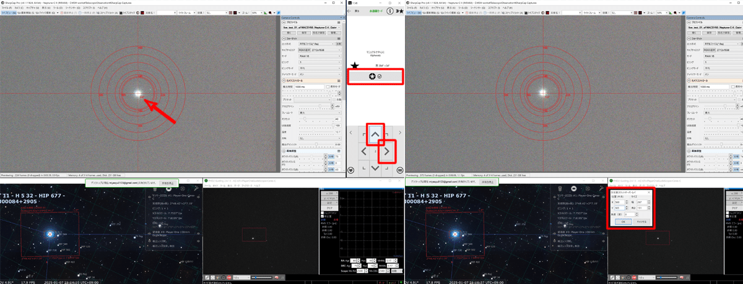Click 共有を停止 in the right desktop sharing bar

[x=487, y=182]
